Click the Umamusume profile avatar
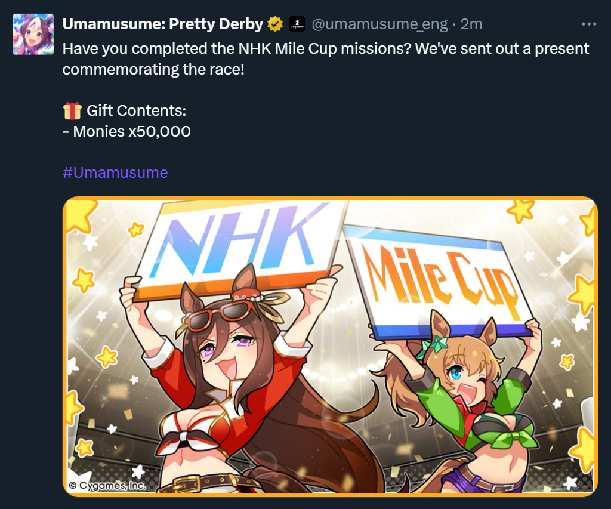Viewport: 611px width, 509px height. [x=33, y=34]
